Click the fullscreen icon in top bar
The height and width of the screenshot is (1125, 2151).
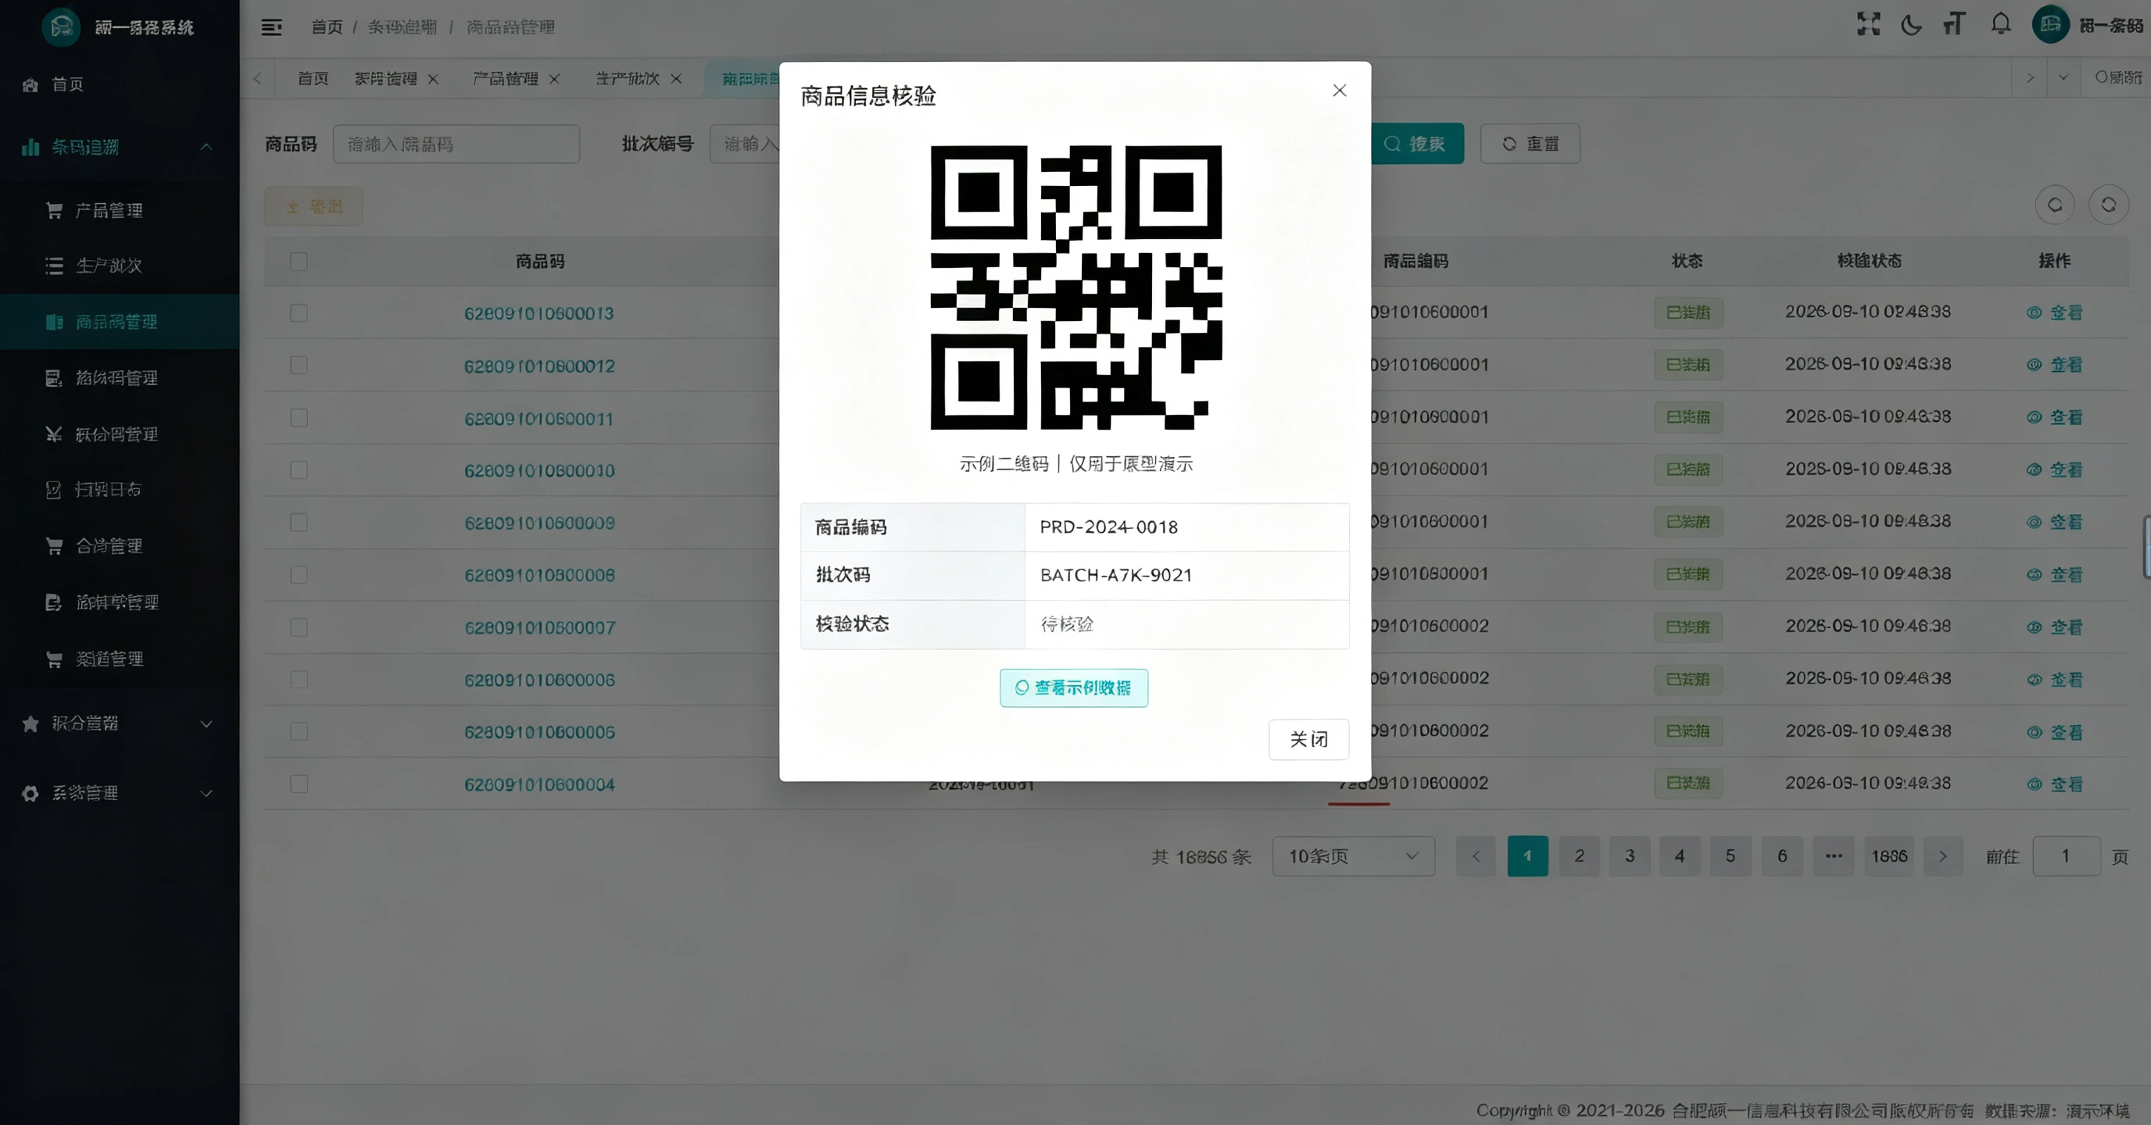click(1869, 24)
